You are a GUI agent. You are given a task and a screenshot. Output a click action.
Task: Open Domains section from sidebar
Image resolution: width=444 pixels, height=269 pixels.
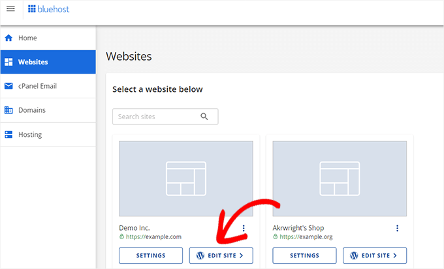point(31,110)
